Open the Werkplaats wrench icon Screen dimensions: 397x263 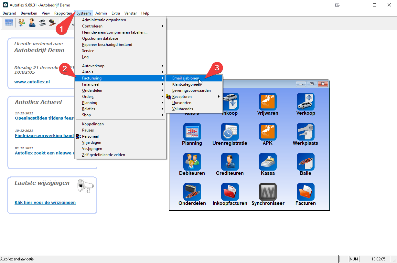point(306,131)
